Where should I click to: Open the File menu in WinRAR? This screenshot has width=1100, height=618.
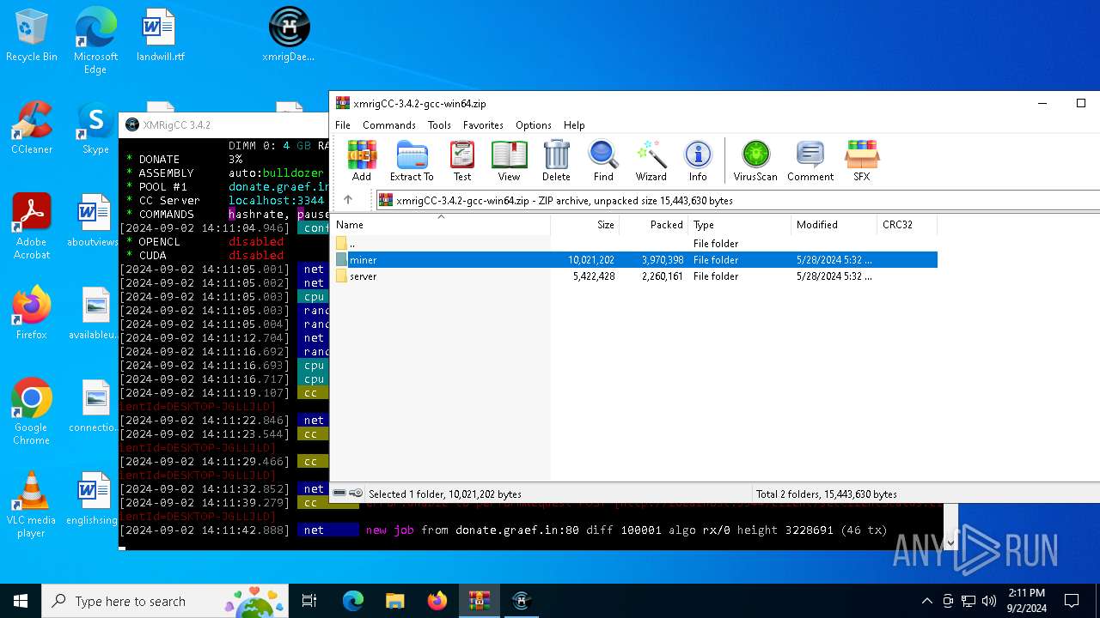pyautogui.click(x=343, y=125)
